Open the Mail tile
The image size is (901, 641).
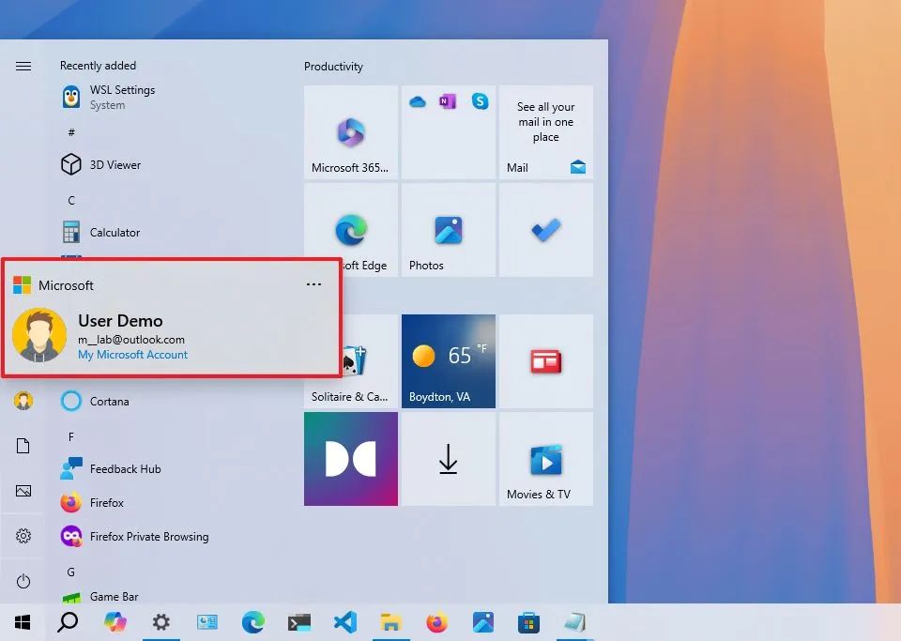546,132
